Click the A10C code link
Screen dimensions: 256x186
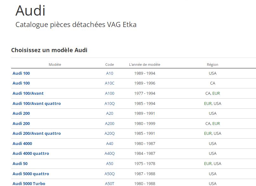[109, 83]
